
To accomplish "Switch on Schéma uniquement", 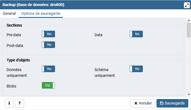I will pos(136,69).
